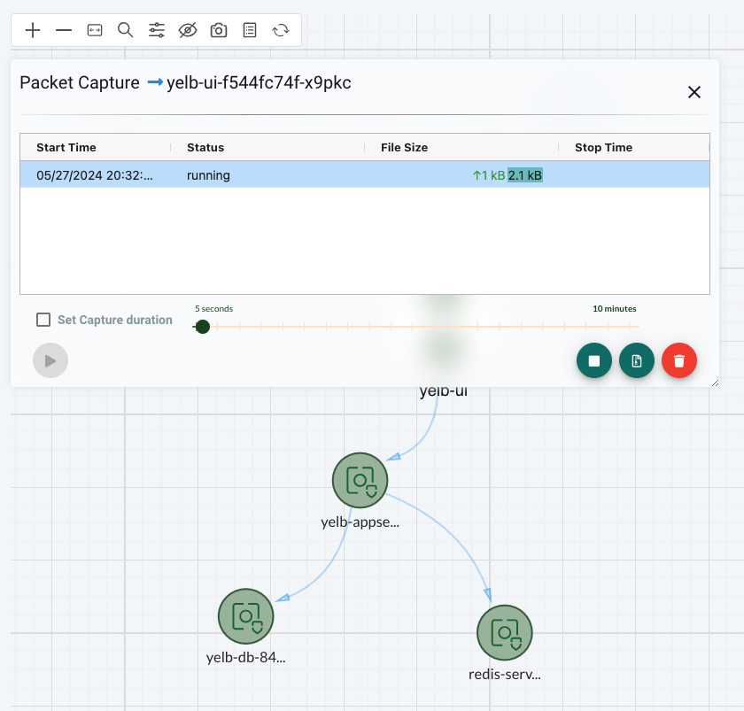
Task: Enable Set Capture duration checkbox
Action: point(43,320)
